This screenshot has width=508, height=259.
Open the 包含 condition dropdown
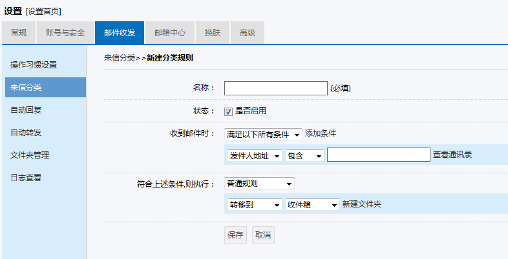304,156
